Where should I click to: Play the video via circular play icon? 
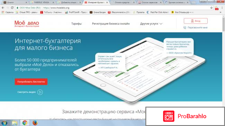click(40, 92)
